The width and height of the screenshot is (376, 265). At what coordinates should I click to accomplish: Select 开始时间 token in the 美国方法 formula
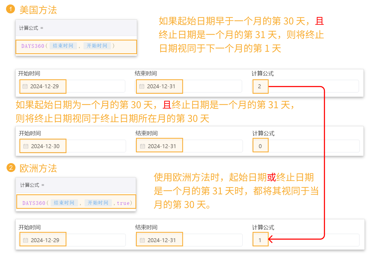click(97, 46)
